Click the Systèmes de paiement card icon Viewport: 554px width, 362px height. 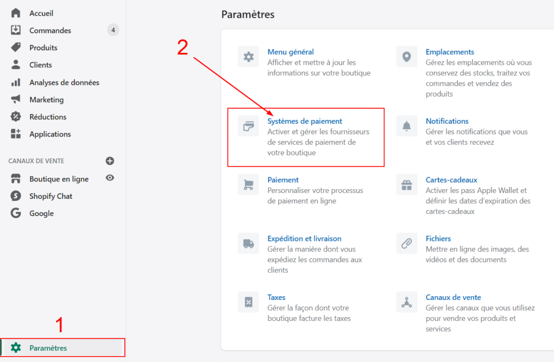pyautogui.click(x=248, y=126)
